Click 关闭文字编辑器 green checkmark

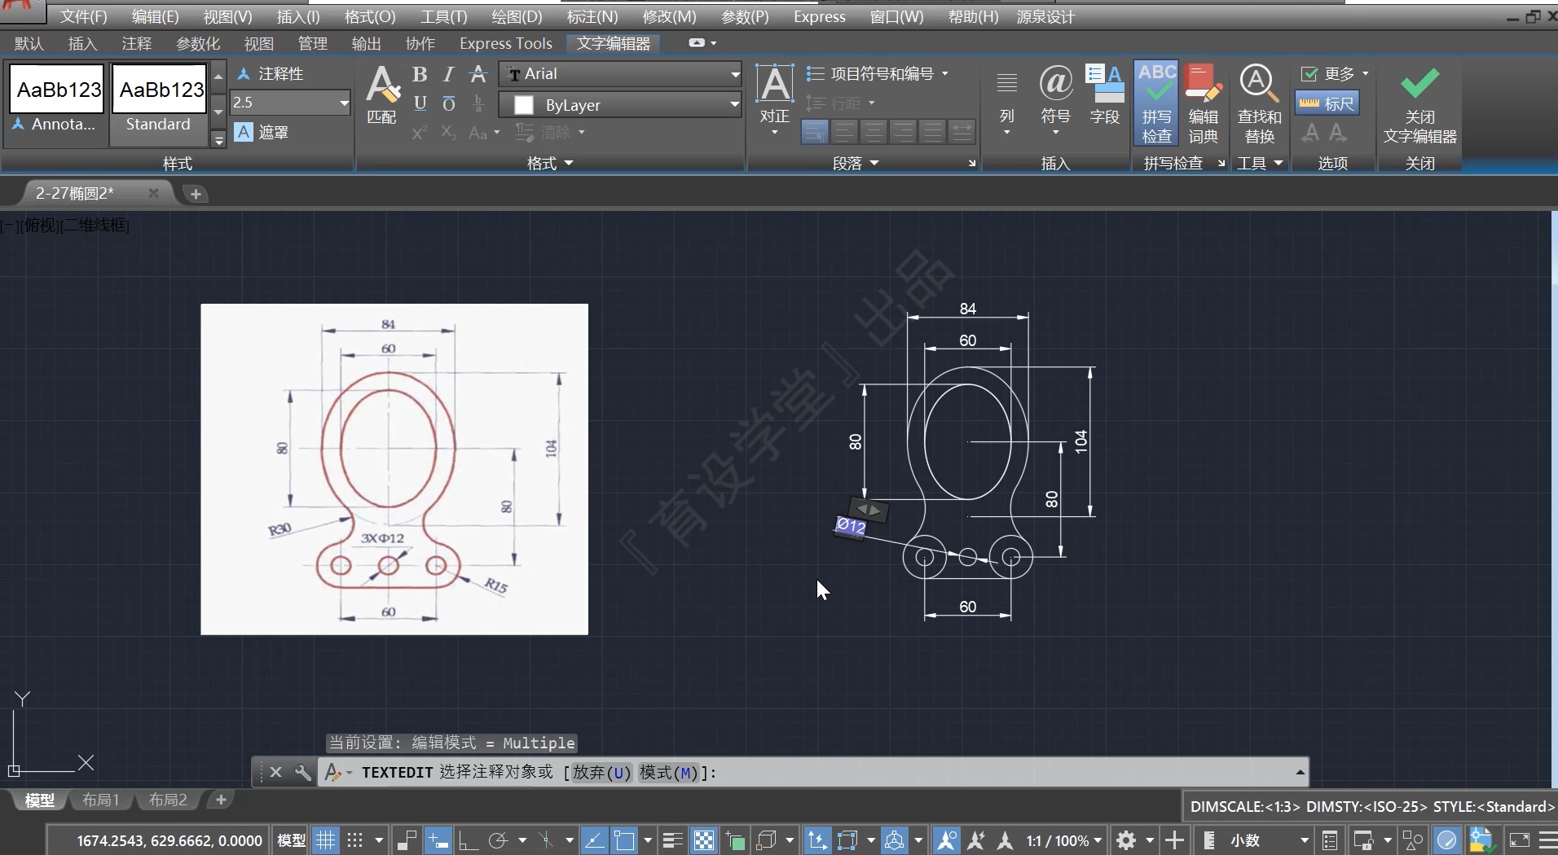pyautogui.click(x=1419, y=104)
